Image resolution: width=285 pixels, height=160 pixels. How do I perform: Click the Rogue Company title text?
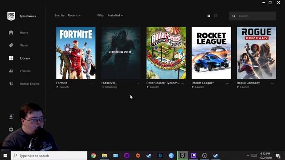tap(248, 83)
